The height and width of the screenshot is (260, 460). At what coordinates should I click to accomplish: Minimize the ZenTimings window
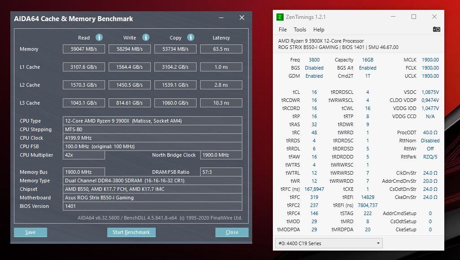[393, 17]
